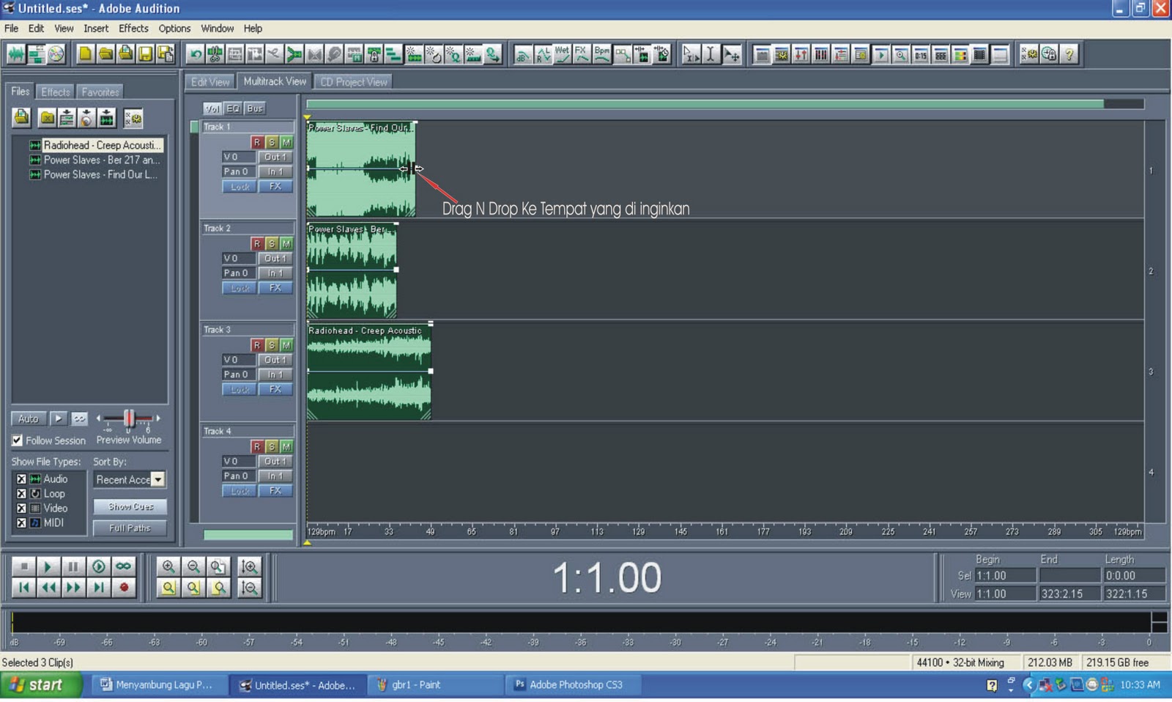This screenshot has width=1172, height=702.
Task: Click the In 1 input selector on Track 3
Action: [x=275, y=374]
